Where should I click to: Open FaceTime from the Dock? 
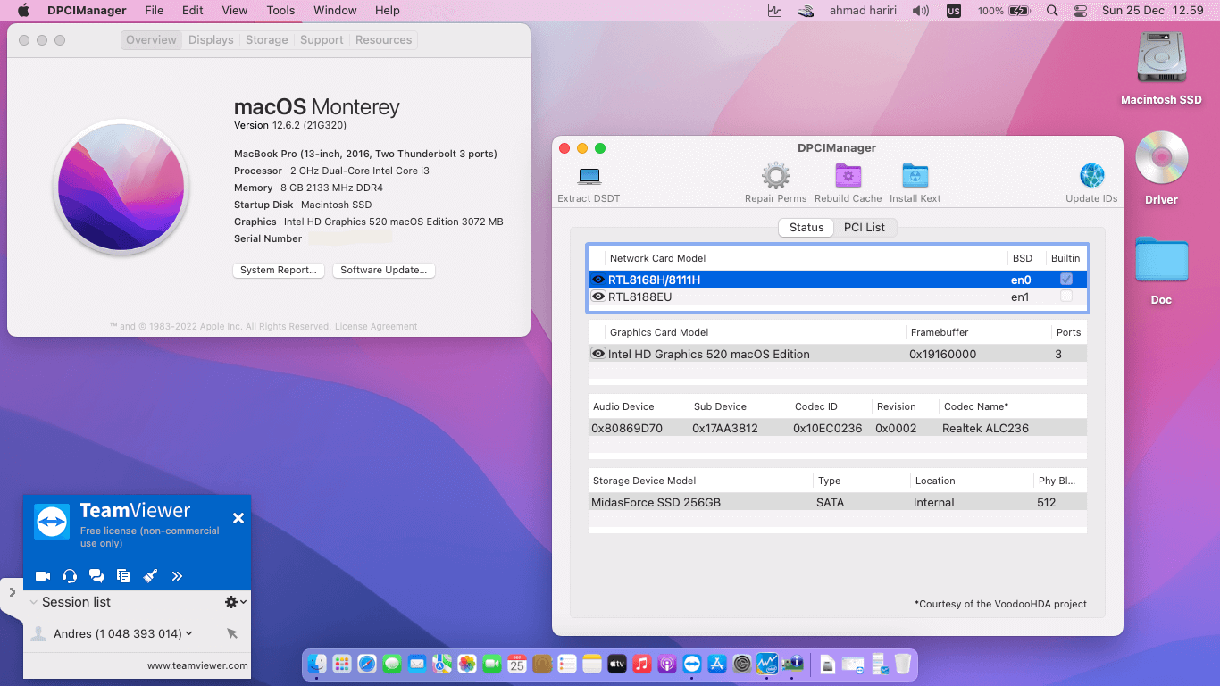[492, 664]
